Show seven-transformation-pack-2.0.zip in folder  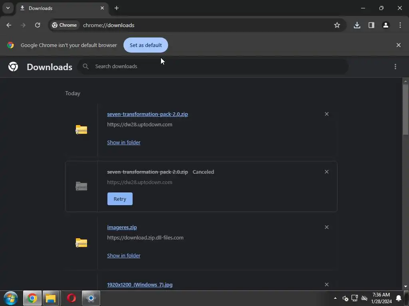124,142
